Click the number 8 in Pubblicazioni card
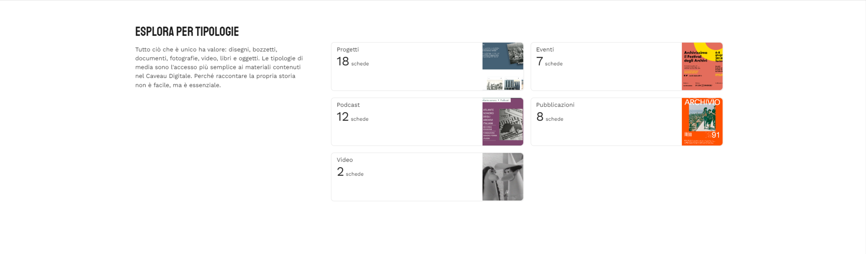 [x=540, y=117]
